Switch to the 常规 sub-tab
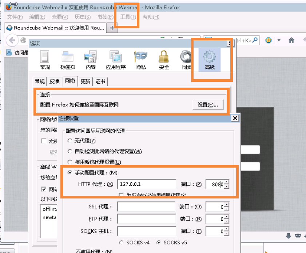 pyautogui.click(x=40, y=81)
